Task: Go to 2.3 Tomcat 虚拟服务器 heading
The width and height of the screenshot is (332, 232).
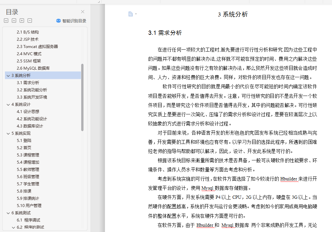Action: pyautogui.click(x=37, y=47)
